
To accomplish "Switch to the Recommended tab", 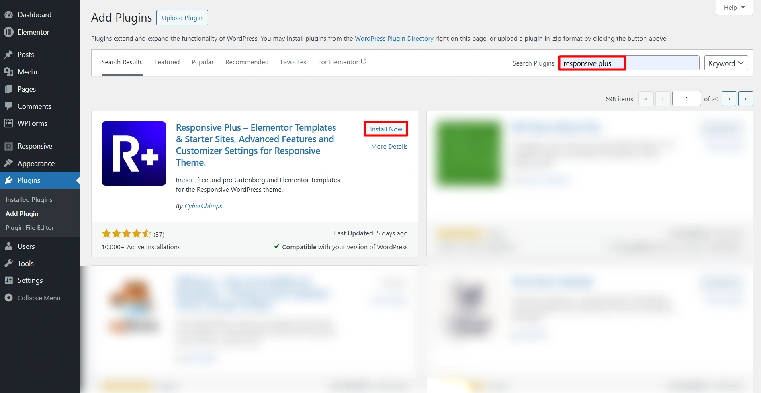I will click(x=247, y=62).
